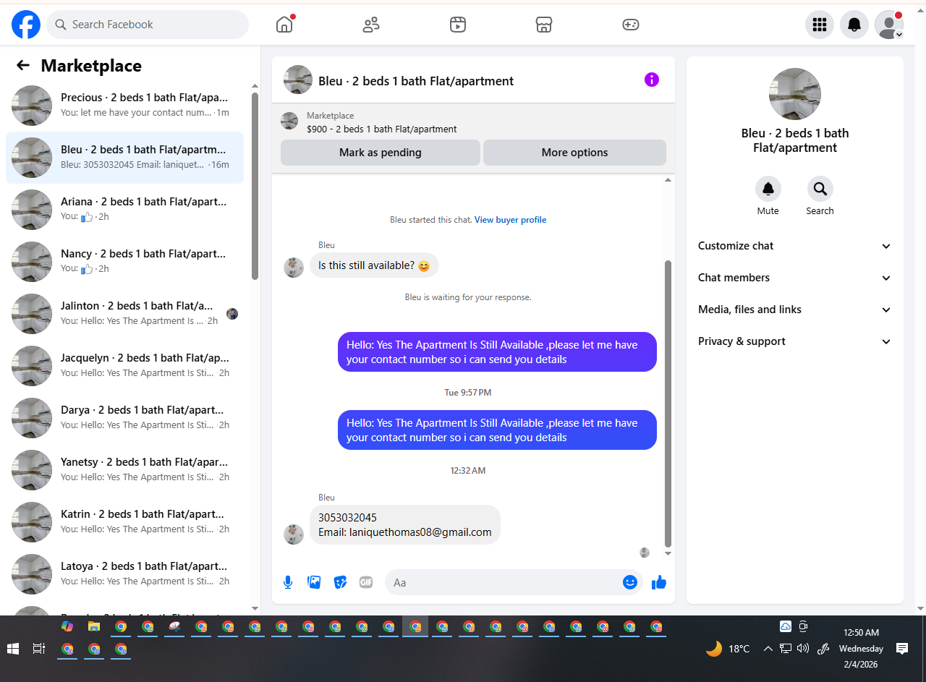Click the listing thumbnail in Marketplace banner
The image size is (926, 682).
[x=289, y=121]
